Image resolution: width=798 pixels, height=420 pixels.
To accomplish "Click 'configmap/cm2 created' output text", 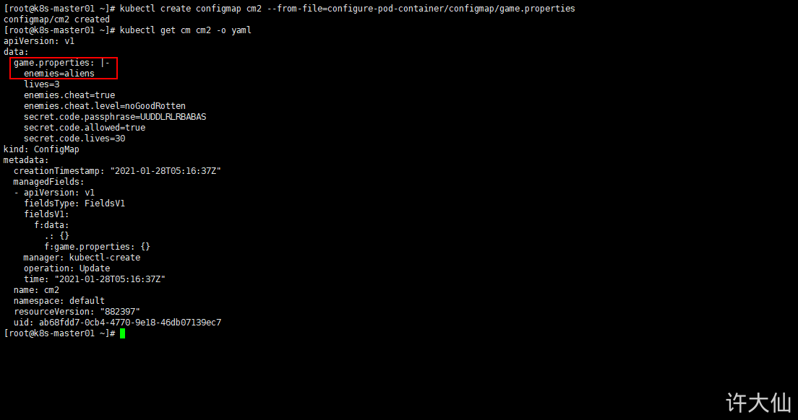I will [56, 19].
